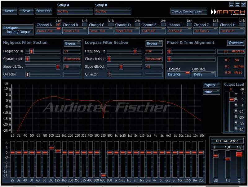Select Channel E Out Full E

[153, 31]
